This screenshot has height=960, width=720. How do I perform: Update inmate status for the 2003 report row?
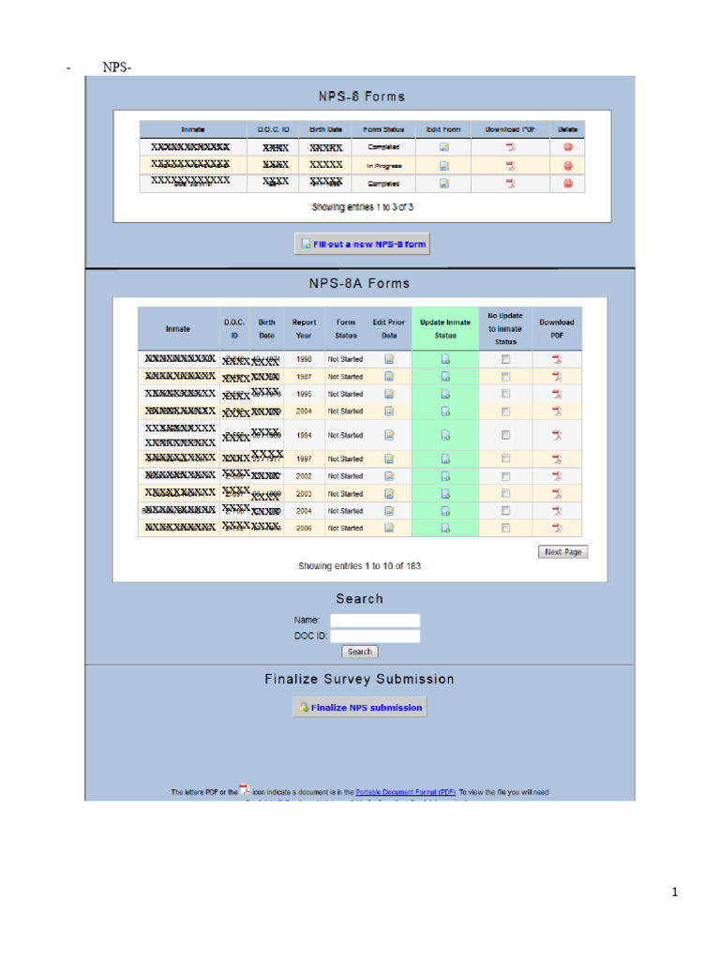coord(445,493)
